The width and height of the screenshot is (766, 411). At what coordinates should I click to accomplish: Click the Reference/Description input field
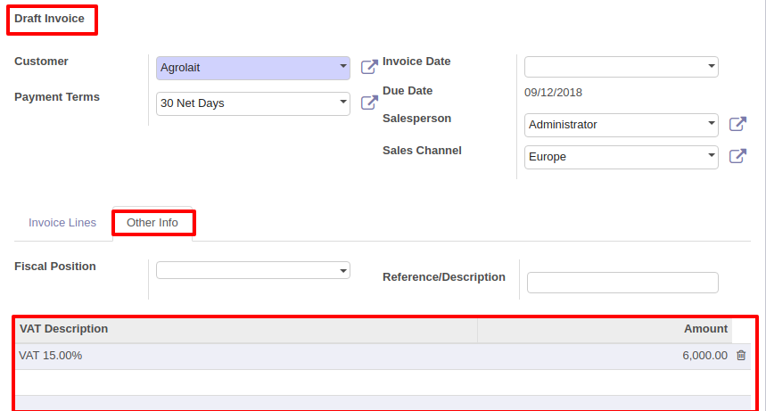pos(622,283)
